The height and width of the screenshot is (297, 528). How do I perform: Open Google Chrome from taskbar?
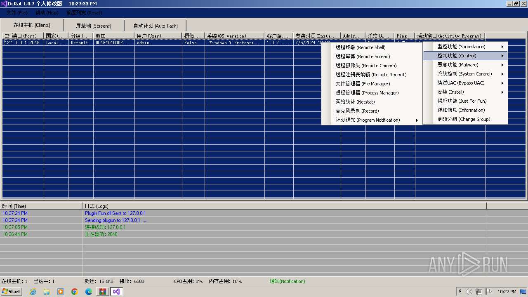75,292
